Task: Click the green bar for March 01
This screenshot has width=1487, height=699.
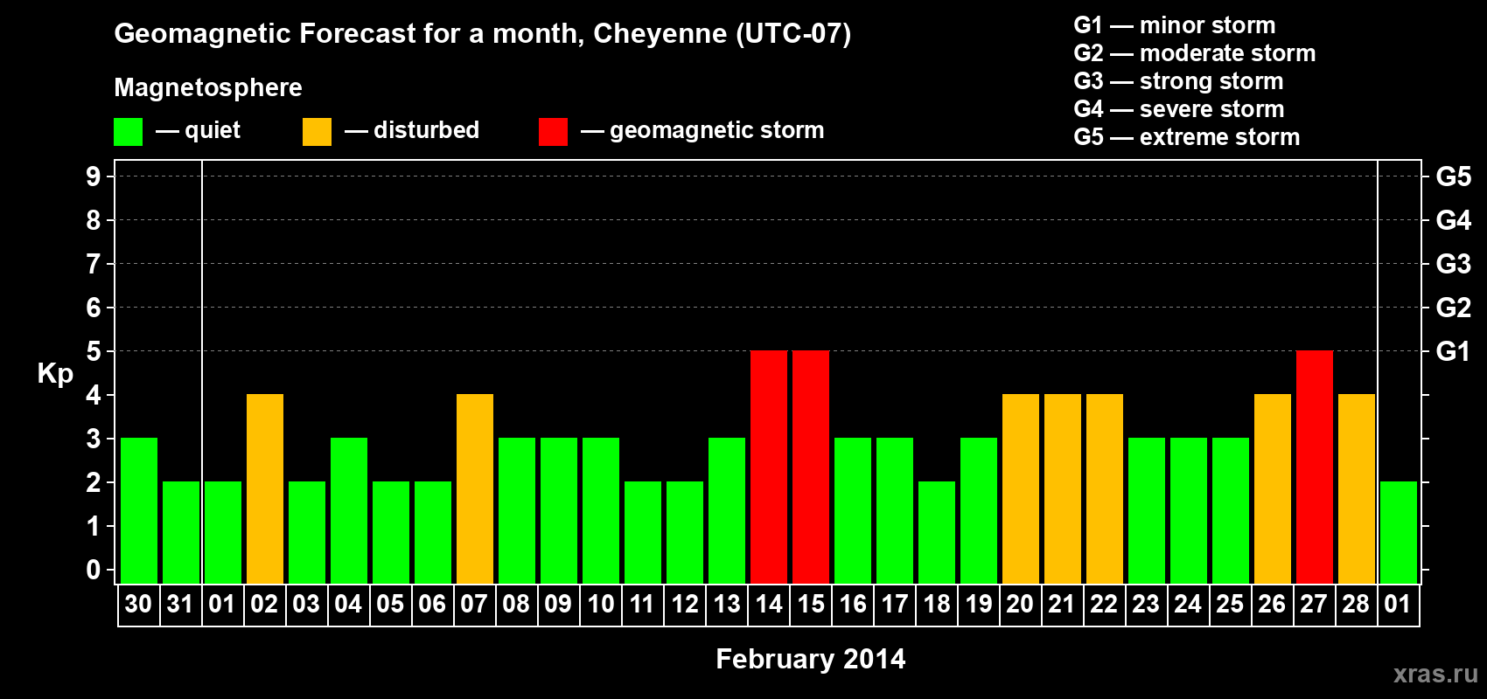Action: [x=1399, y=533]
